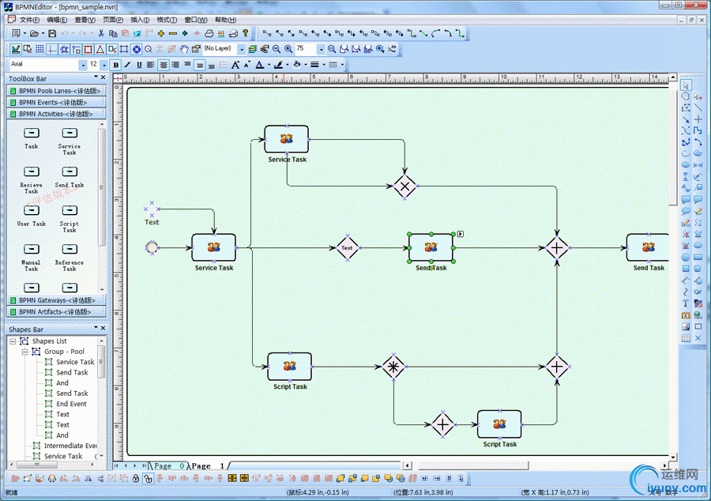The image size is (711, 501).
Task: Click the Save diskette icon
Action: click(52, 33)
